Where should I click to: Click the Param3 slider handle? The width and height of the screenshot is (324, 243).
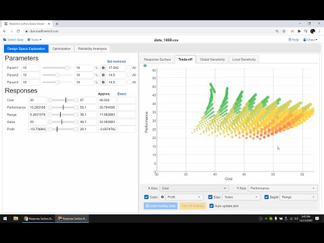click(x=57, y=82)
